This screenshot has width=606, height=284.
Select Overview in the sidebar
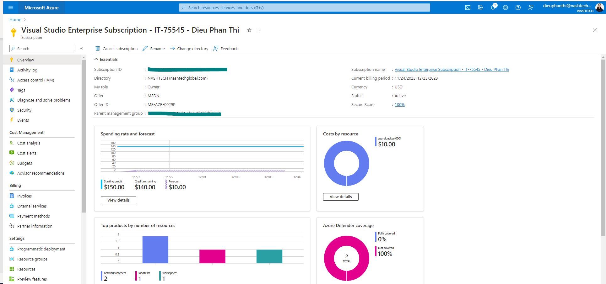[x=42, y=60]
